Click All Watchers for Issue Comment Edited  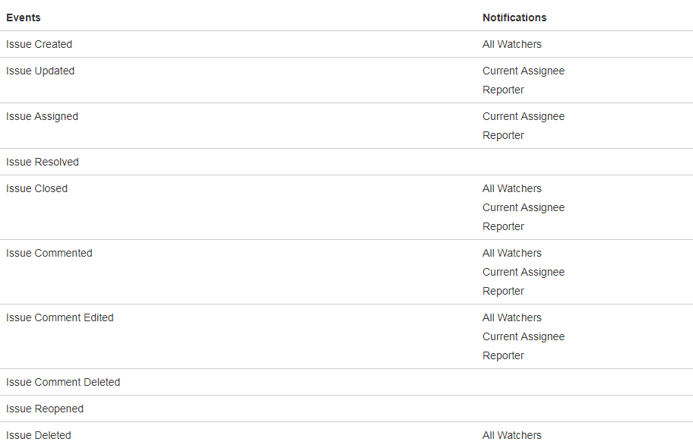512,317
